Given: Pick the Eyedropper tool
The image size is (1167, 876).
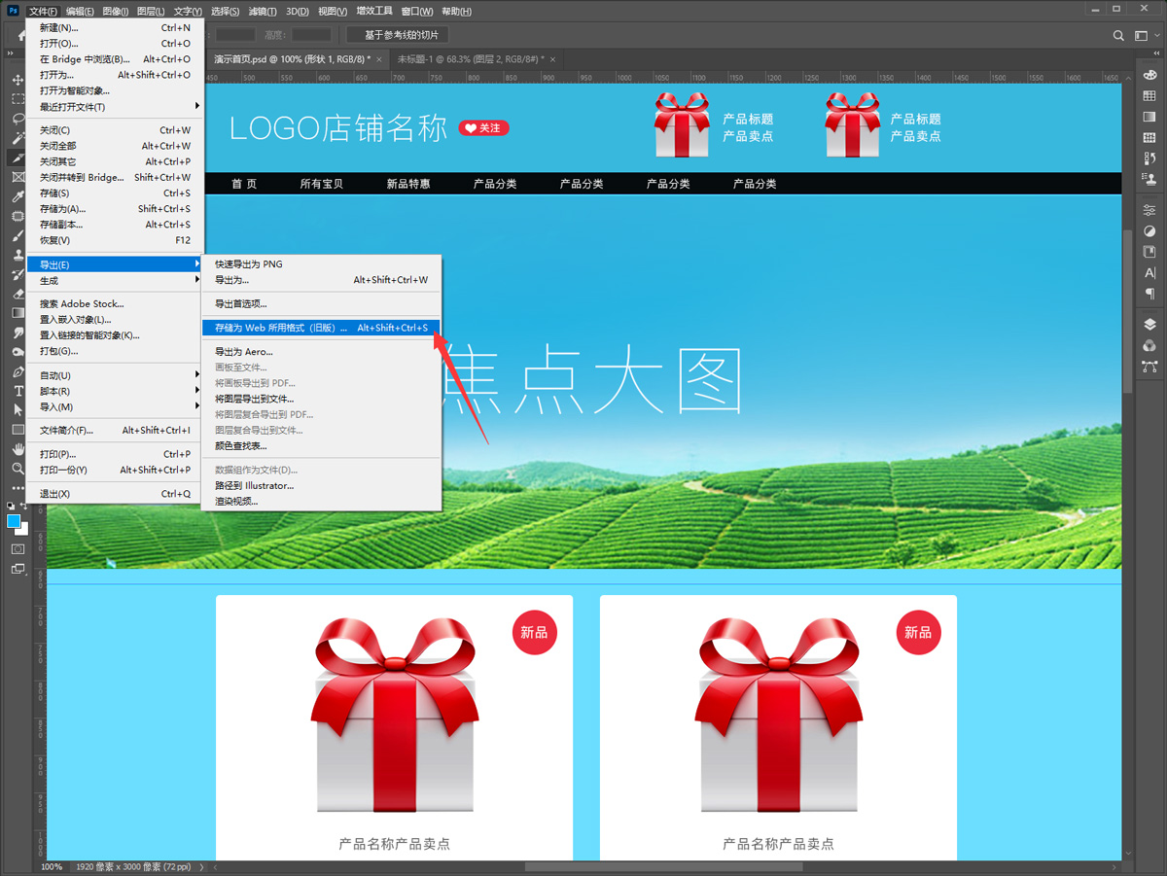Looking at the screenshot, I should 18,196.
